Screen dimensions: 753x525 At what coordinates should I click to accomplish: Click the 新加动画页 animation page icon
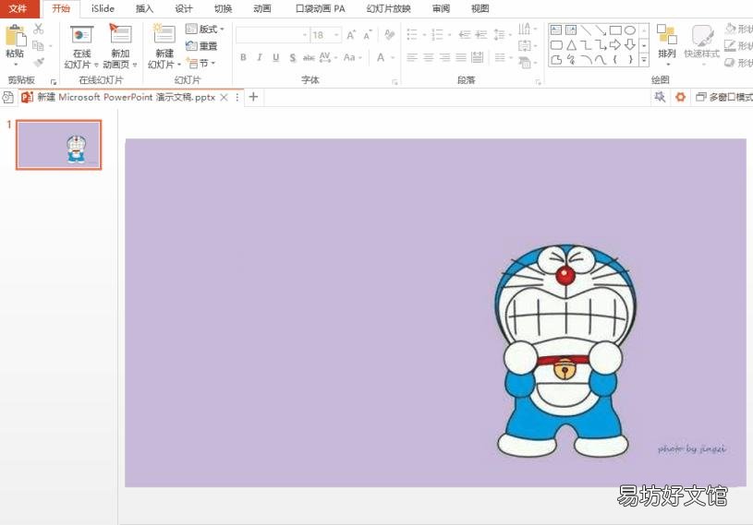click(x=120, y=34)
